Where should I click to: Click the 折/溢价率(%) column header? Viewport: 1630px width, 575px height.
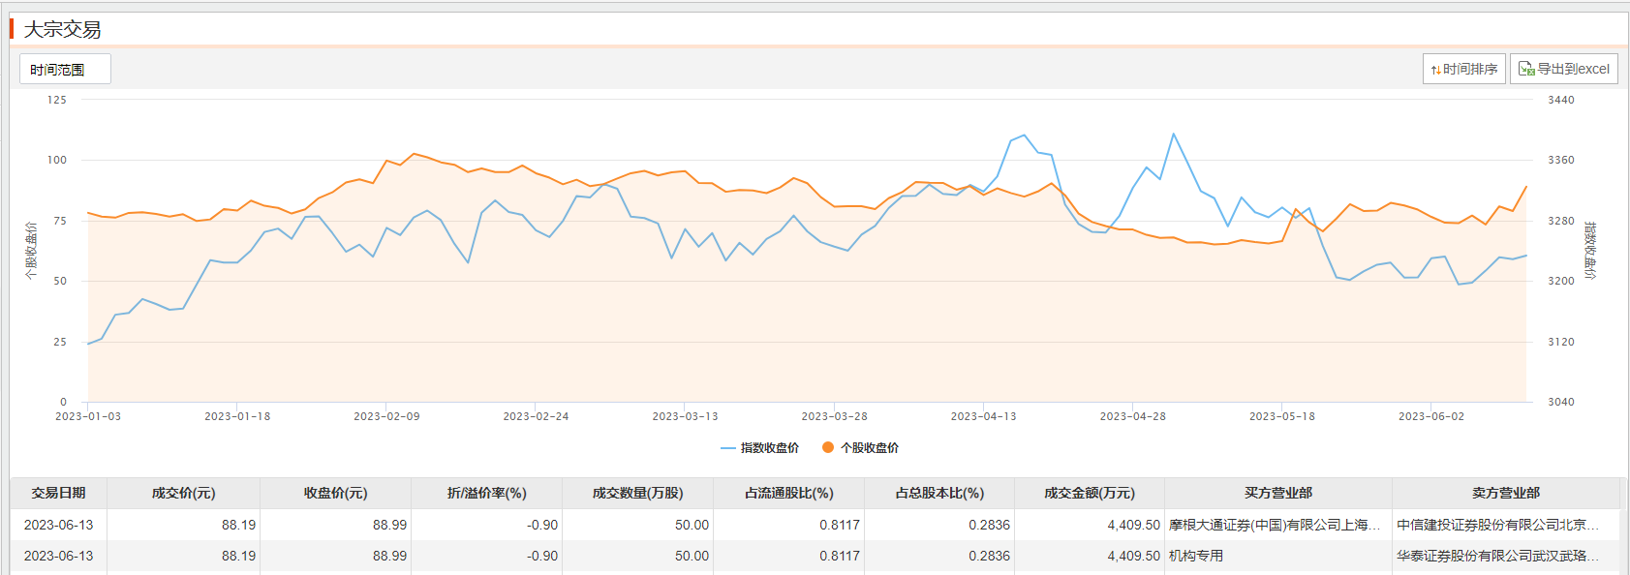(x=486, y=493)
